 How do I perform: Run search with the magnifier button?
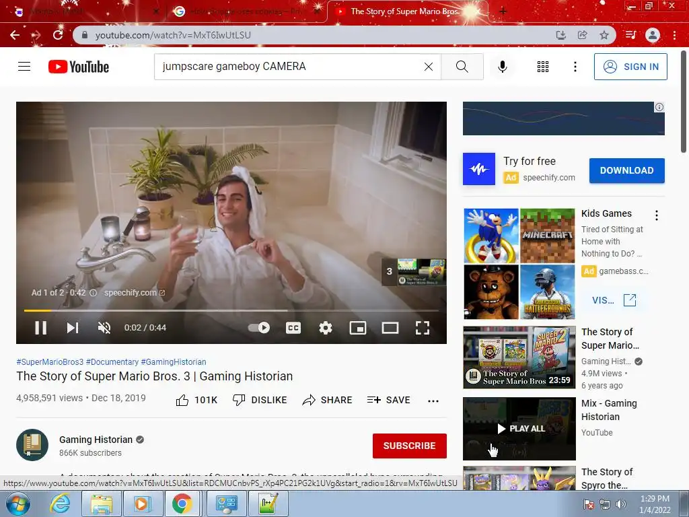coord(462,67)
